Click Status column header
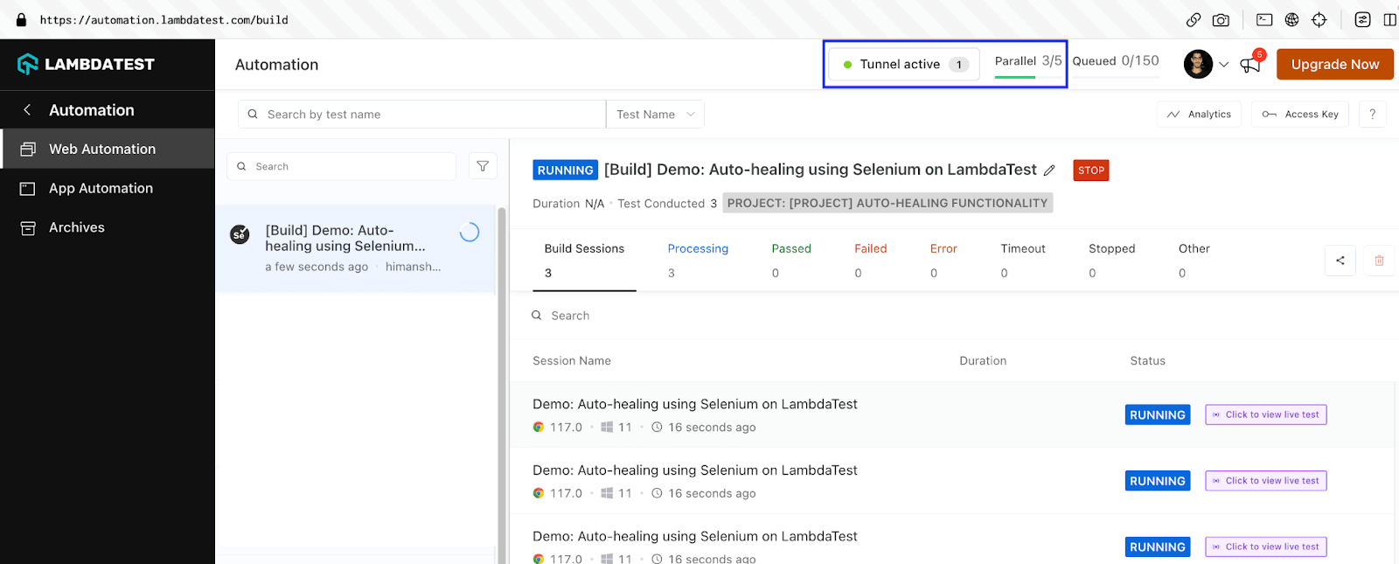This screenshot has height=564, width=1399. tap(1147, 360)
